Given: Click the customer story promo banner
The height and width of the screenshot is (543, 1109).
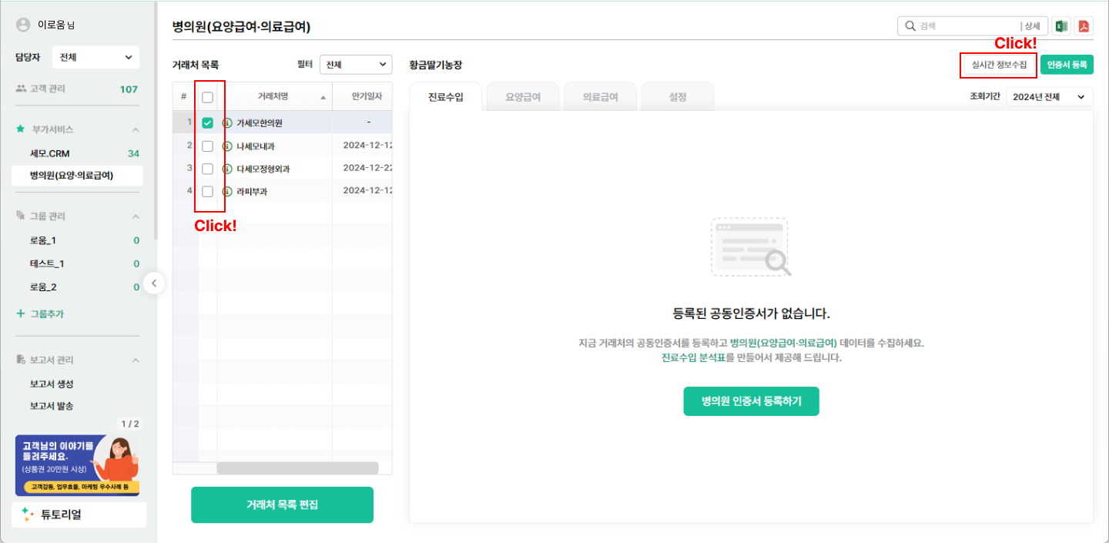Looking at the screenshot, I should (x=77, y=465).
